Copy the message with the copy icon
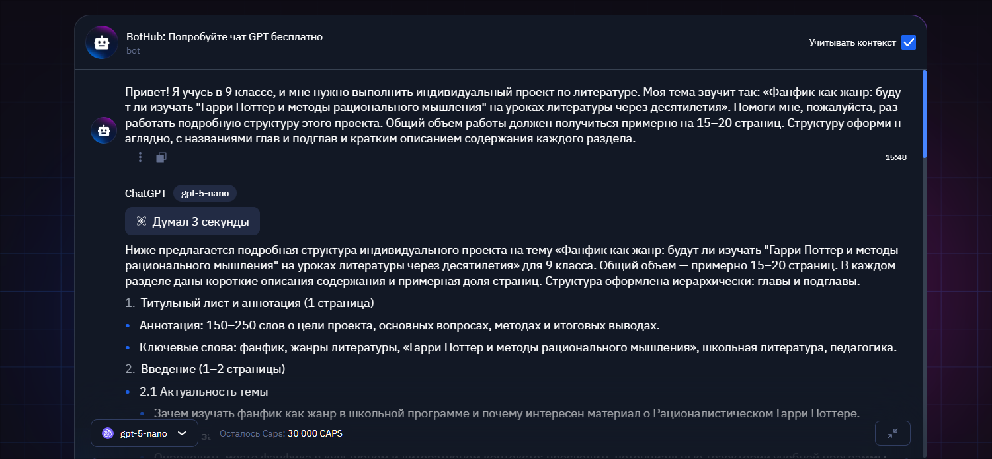Viewport: 992px width, 459px height. (x=161, y=157)
